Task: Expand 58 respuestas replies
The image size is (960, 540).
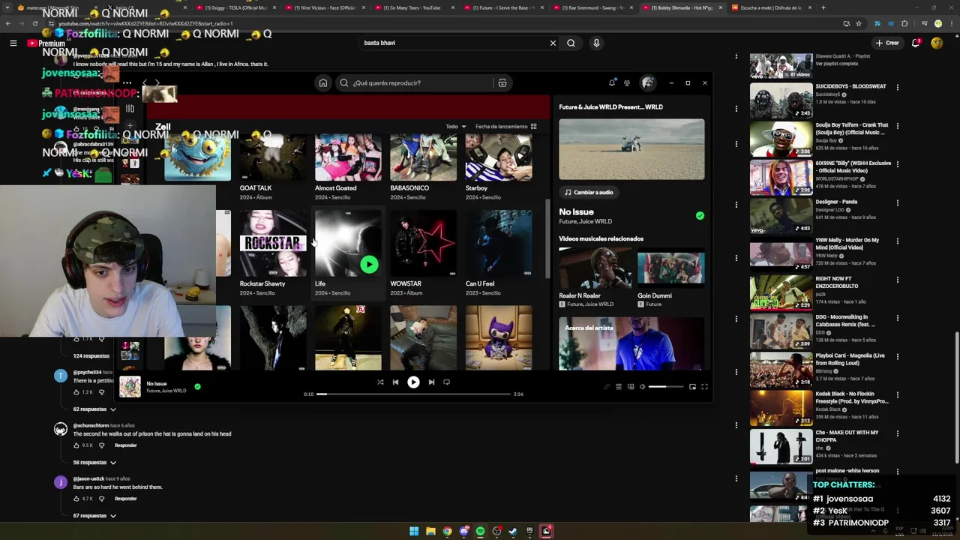Action: pyautogui.click(x=94, y=463)
